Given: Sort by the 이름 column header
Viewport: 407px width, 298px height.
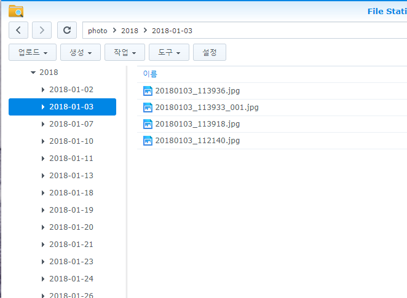Looking at the screenshot, I should pos(150,74).
